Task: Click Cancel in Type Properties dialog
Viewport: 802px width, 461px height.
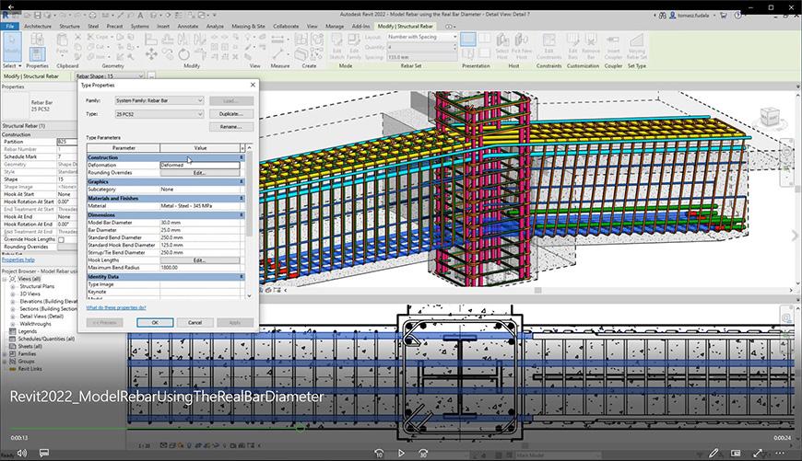Action: [195, 323]
